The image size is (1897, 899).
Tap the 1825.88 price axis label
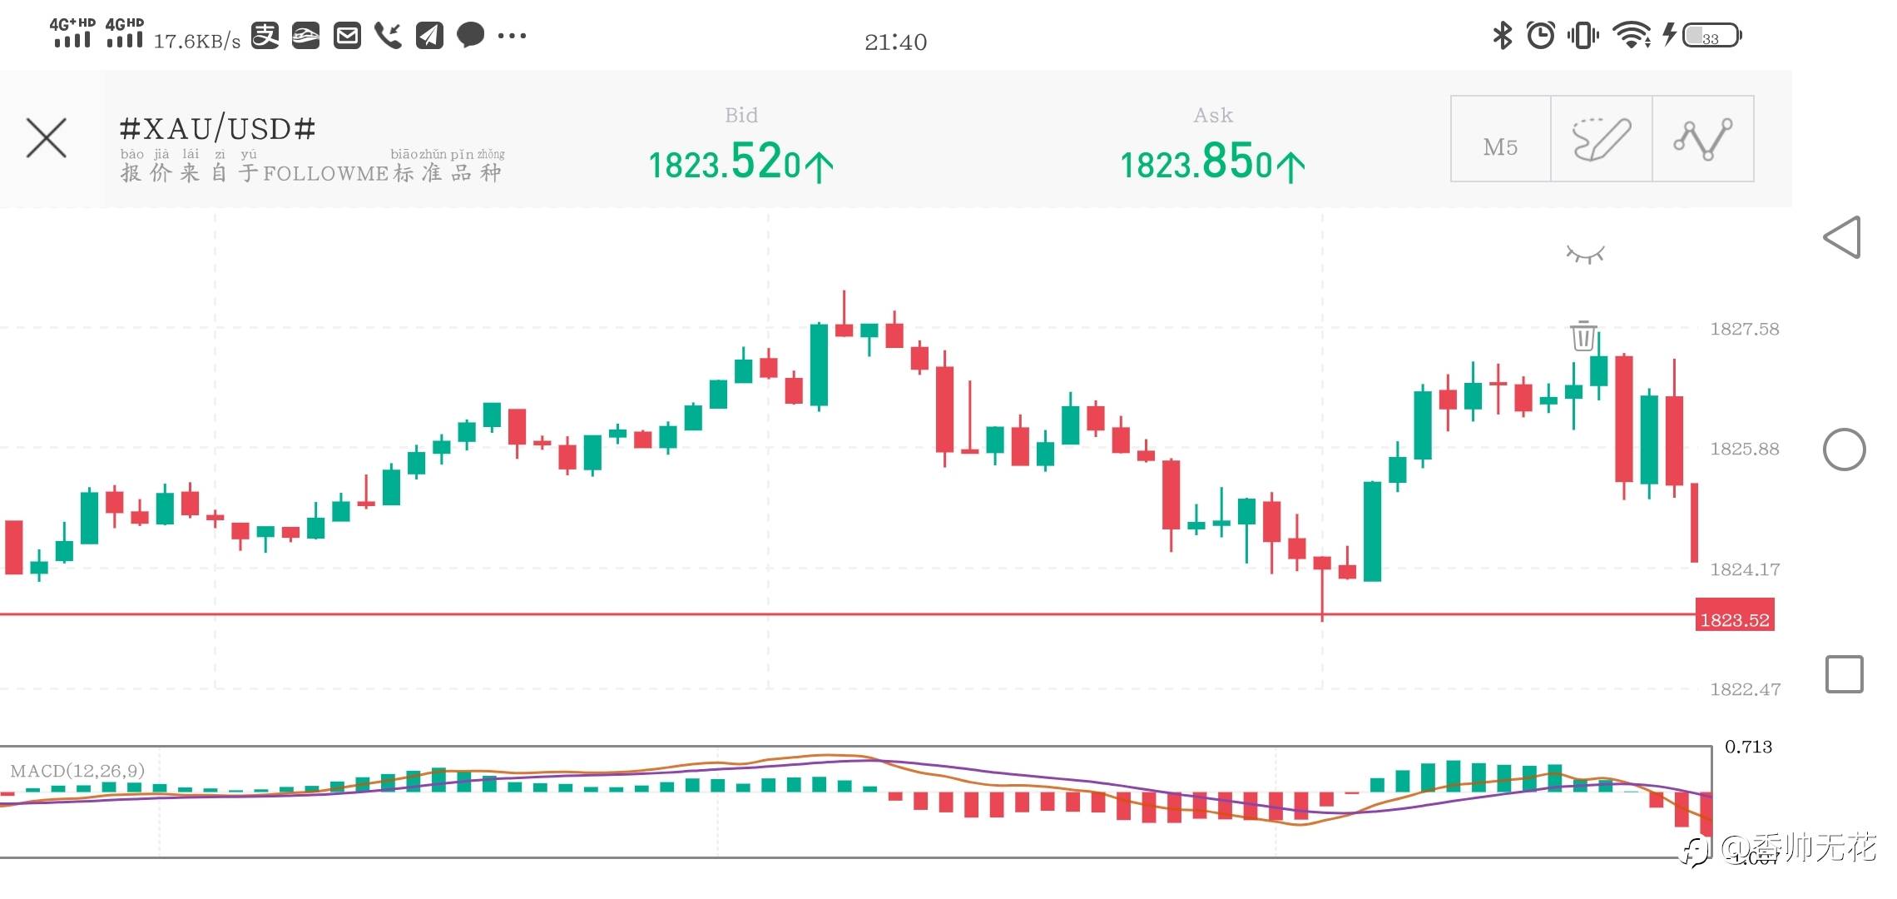(x=1744, y=449)
